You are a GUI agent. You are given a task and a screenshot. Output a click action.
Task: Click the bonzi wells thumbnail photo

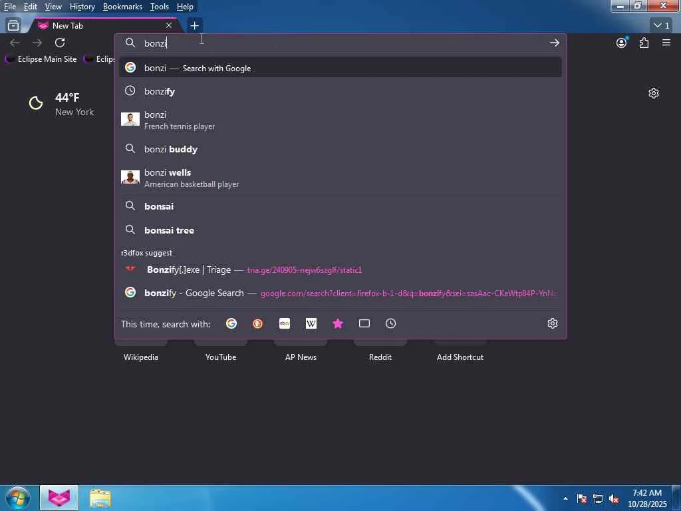click(130, 177)
